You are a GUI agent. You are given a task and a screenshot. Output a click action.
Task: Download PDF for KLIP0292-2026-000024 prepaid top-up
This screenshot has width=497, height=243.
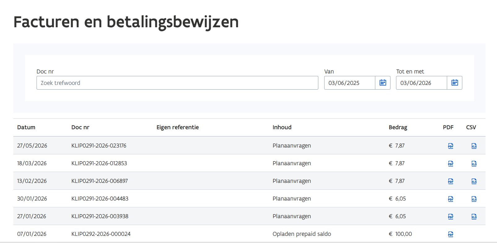point(451,234)
